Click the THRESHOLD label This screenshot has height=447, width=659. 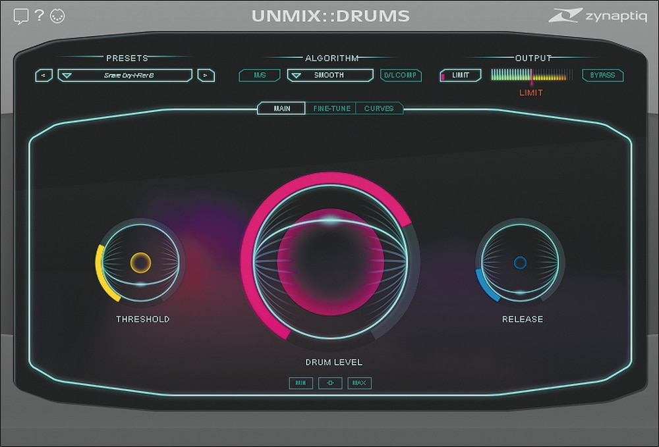coord(143,319)
